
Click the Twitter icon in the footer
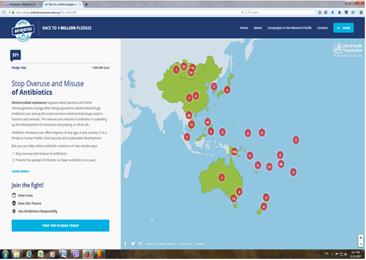click(x=133, y=243)
